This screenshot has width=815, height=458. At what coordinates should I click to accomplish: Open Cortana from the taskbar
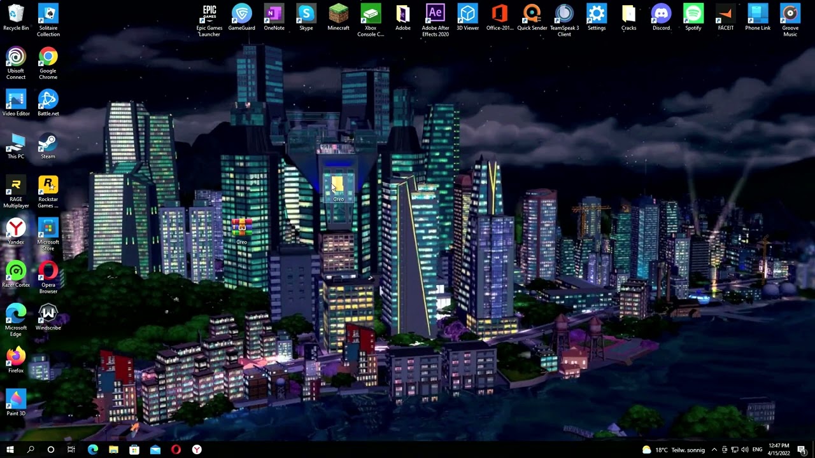(50, 450)
